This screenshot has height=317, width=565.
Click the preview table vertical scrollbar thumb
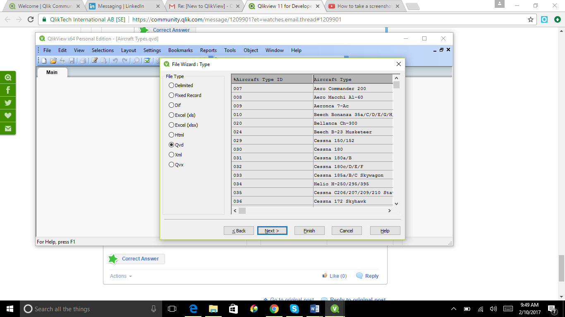(396, 85)
